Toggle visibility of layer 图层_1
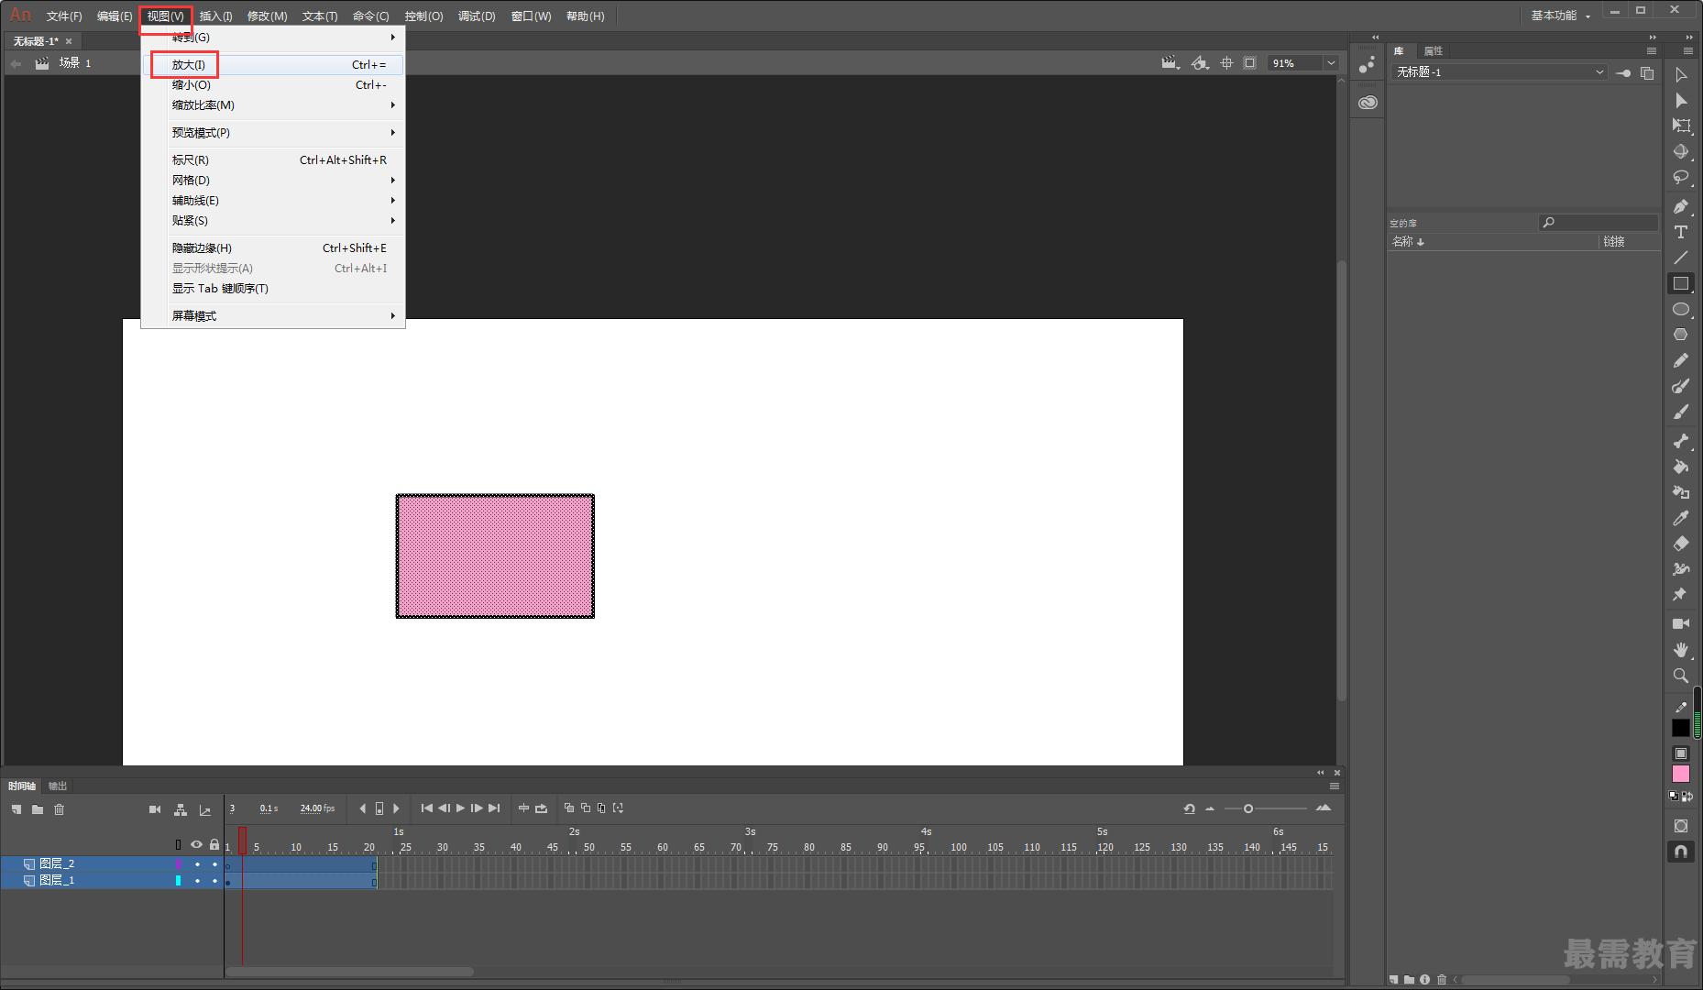The image size is (1703, 990). click(197, 881)
